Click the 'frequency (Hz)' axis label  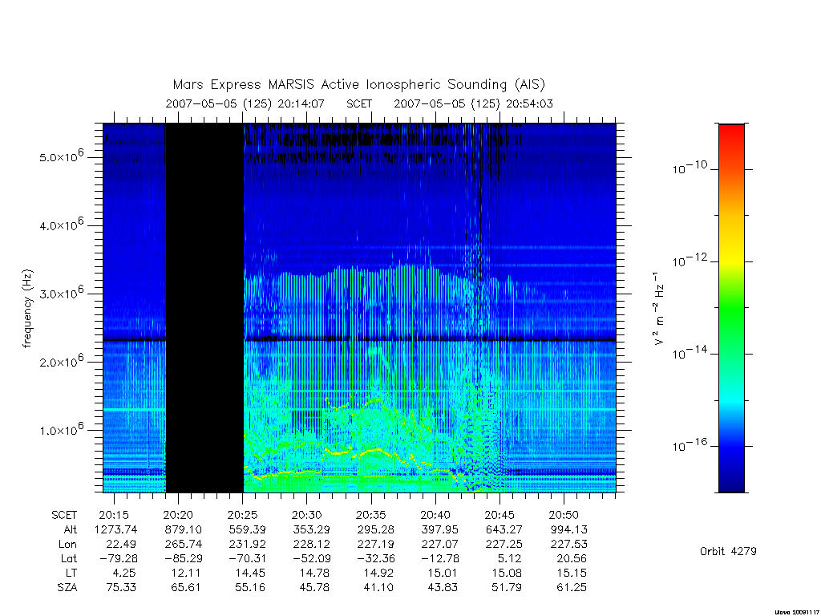pos(28,309)
